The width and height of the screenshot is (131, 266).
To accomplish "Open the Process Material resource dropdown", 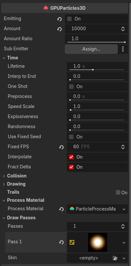I will [124, 209].
